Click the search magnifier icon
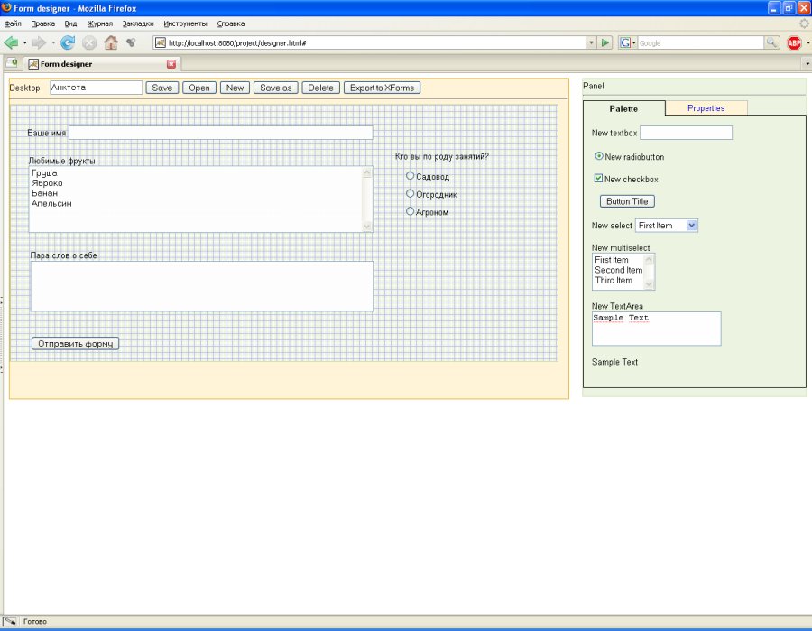 771,42
